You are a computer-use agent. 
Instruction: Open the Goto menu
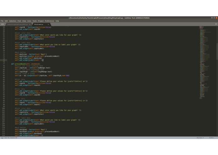tap(29, 21)
